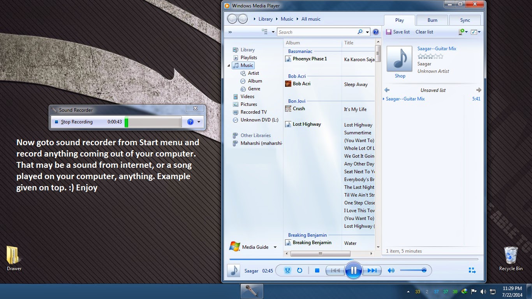
Task: Click the Crush album art
Action: pos(288,109)
